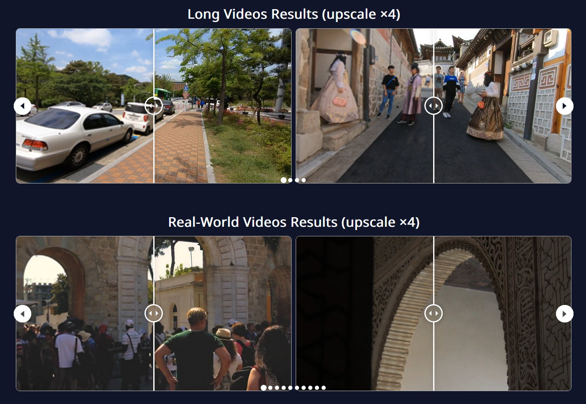This screenshot has width=586, height=404.
Task: Select last pagination dot in Real-World Videos
Action: click(324, 388)
